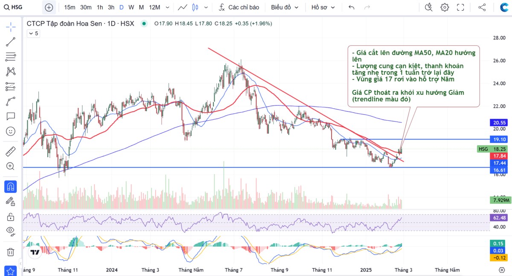The image size is (512, 276).
Task: Toggle stay in drawing mode pencil lock
Action: 11,201
